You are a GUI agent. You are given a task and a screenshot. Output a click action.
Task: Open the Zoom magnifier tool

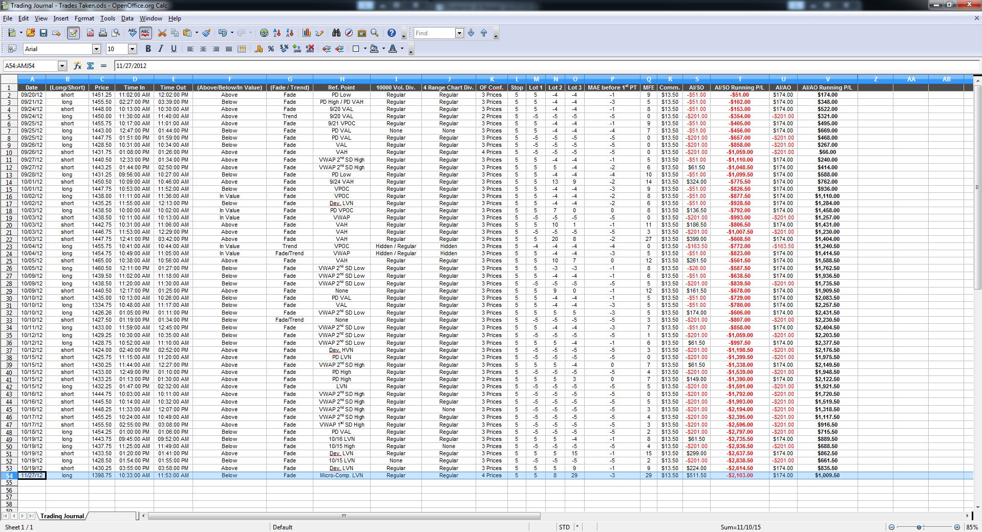(375, 33)
